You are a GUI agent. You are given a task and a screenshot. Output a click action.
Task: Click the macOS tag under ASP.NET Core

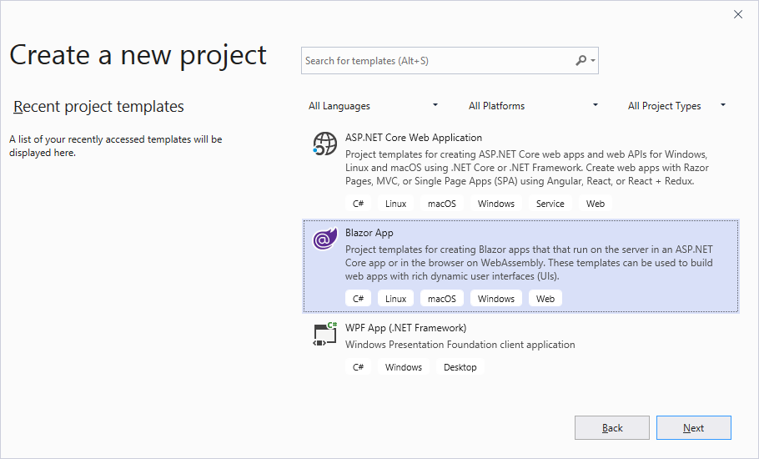pos(442,204)
